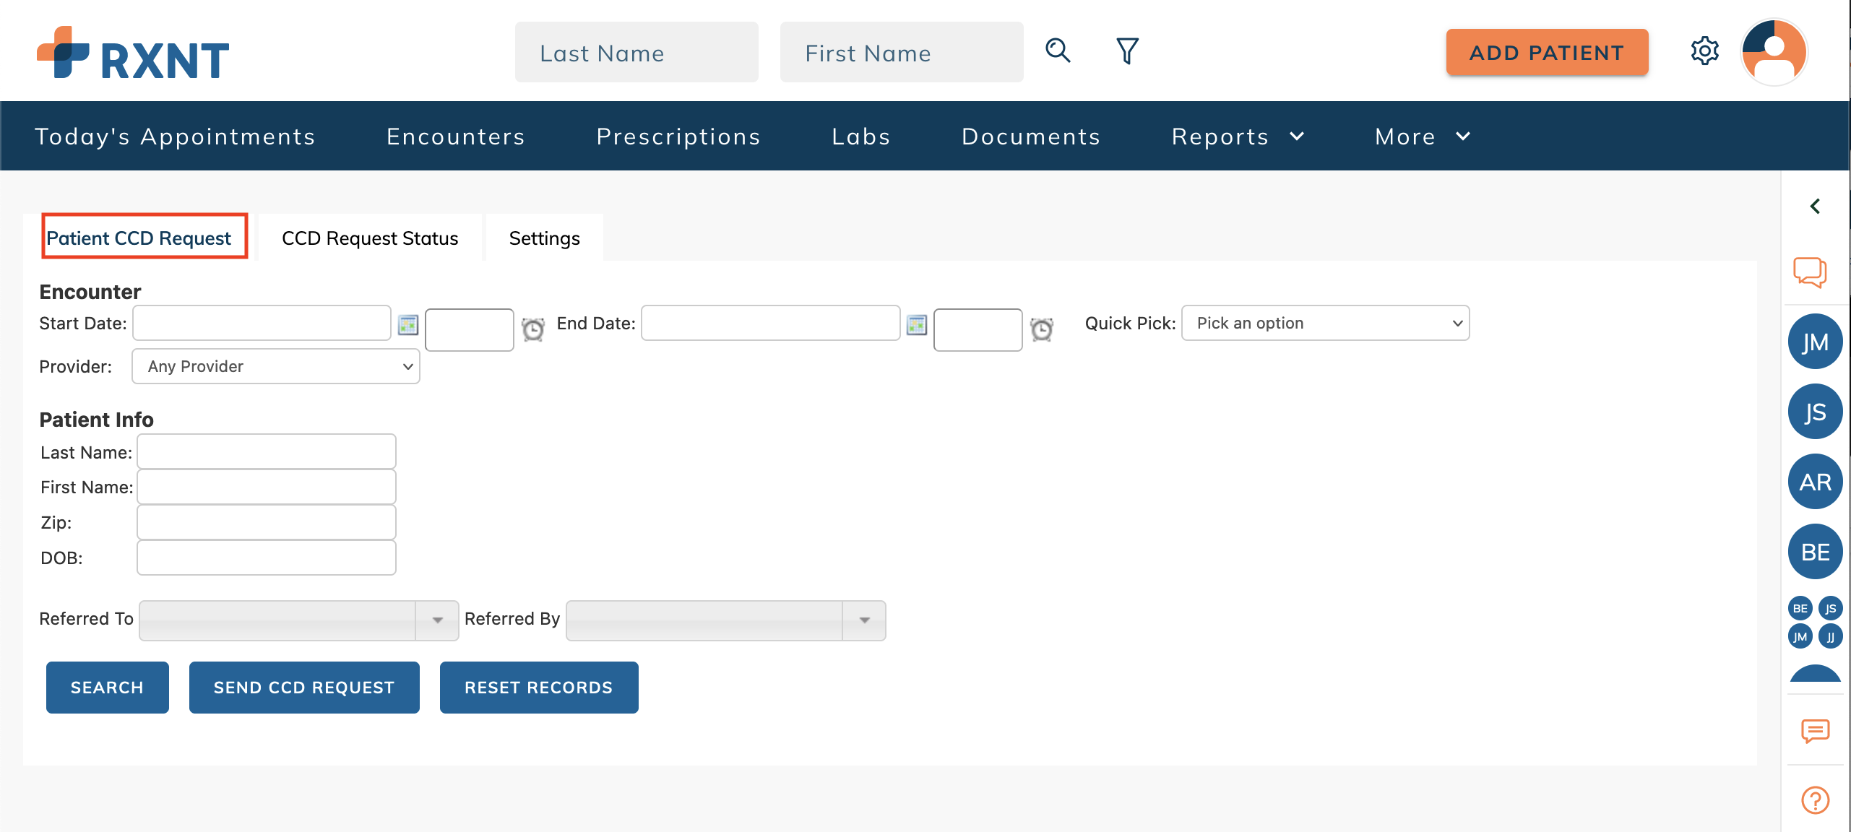Image resolution: width=1851 pixels, height=832 pixels.
Task: Expand the Referred By combo box arrow
Action: tap(864, 620)
